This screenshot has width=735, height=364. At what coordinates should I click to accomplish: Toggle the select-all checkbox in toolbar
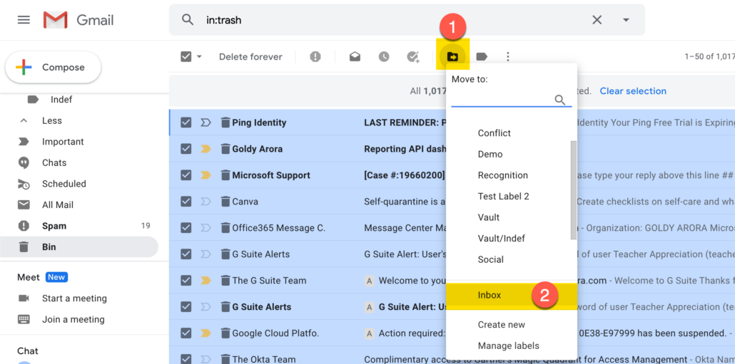tap(186, 56)
